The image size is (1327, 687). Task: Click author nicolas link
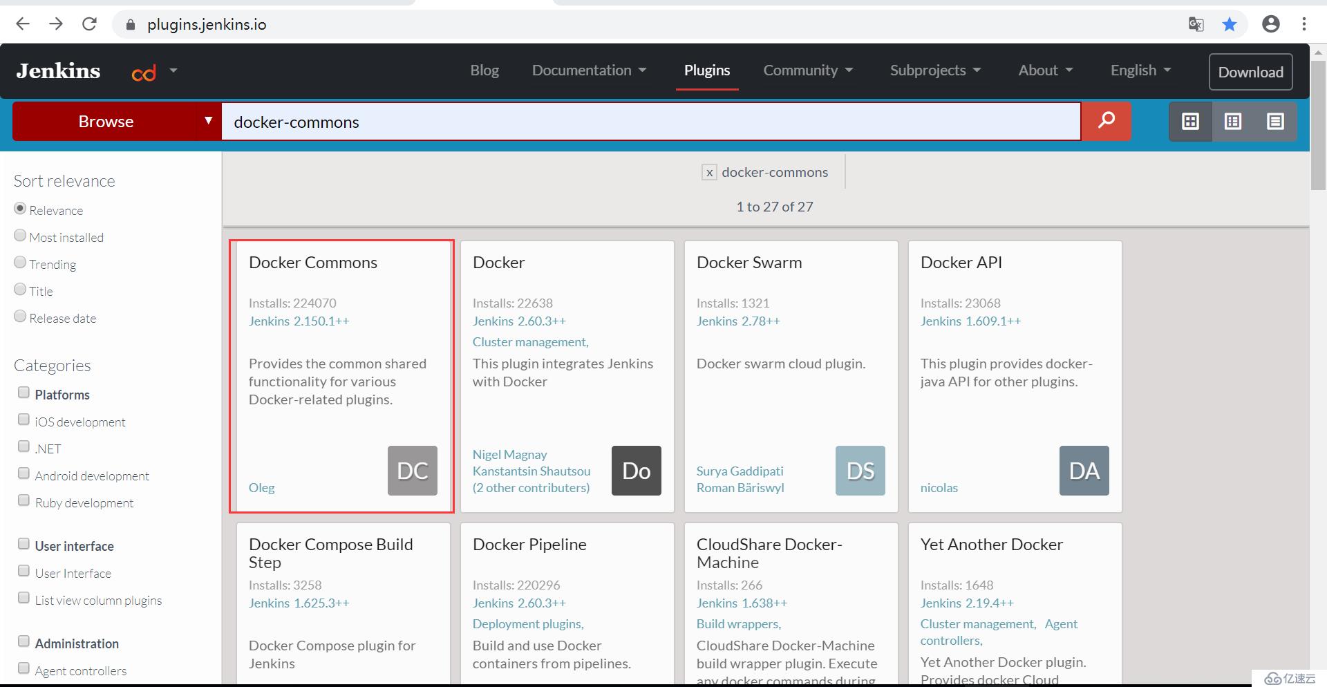tap(939, 488)
